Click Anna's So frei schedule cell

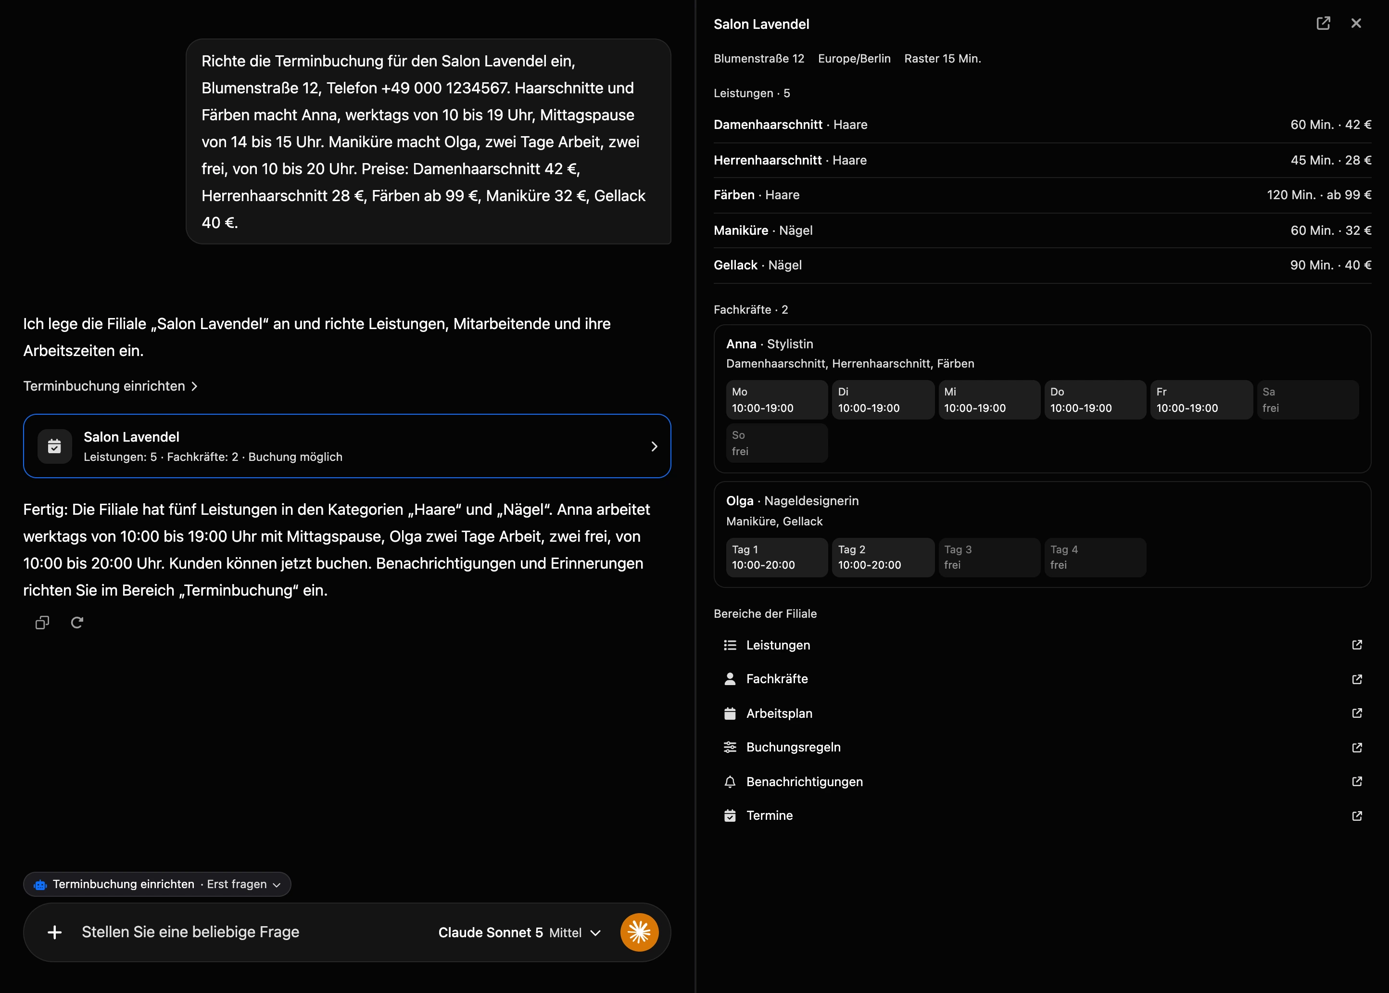[777, 443]
